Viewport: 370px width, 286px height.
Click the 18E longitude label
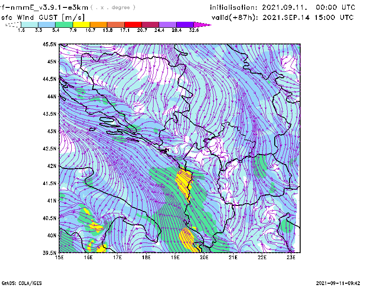point(146,257)
